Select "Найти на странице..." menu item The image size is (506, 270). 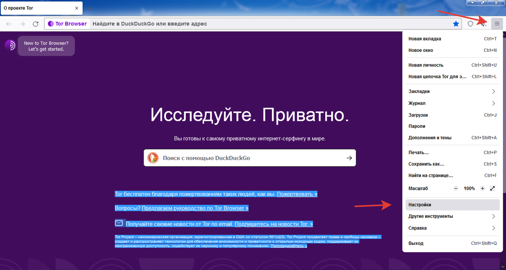pos(453,175)
